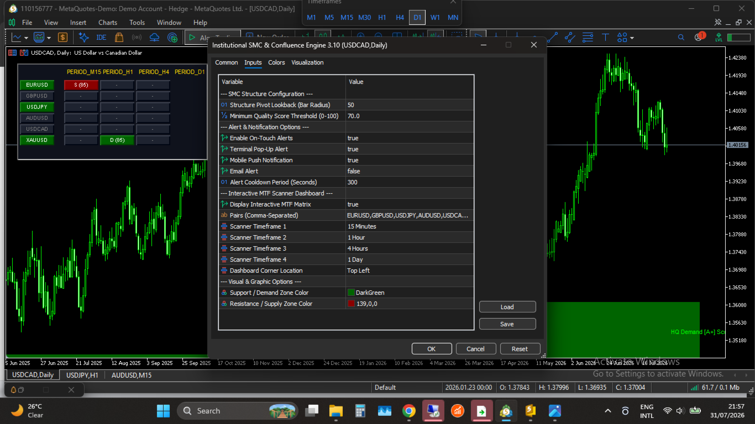Open Scanner Timeframe 1 value '15 Minutes'
The height and width of the screenshot is (424, 755).
tap(410, 226)
